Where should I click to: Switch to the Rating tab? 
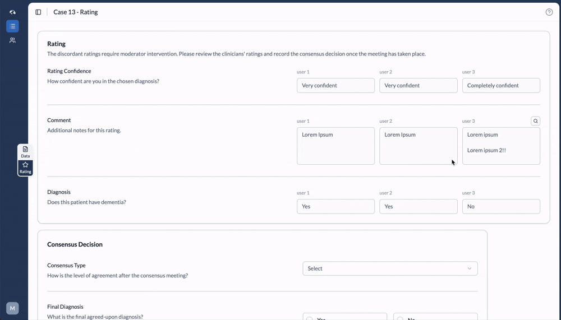[25, 168]
